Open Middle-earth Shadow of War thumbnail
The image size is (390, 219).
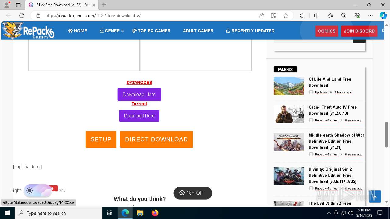pos(289,142)
